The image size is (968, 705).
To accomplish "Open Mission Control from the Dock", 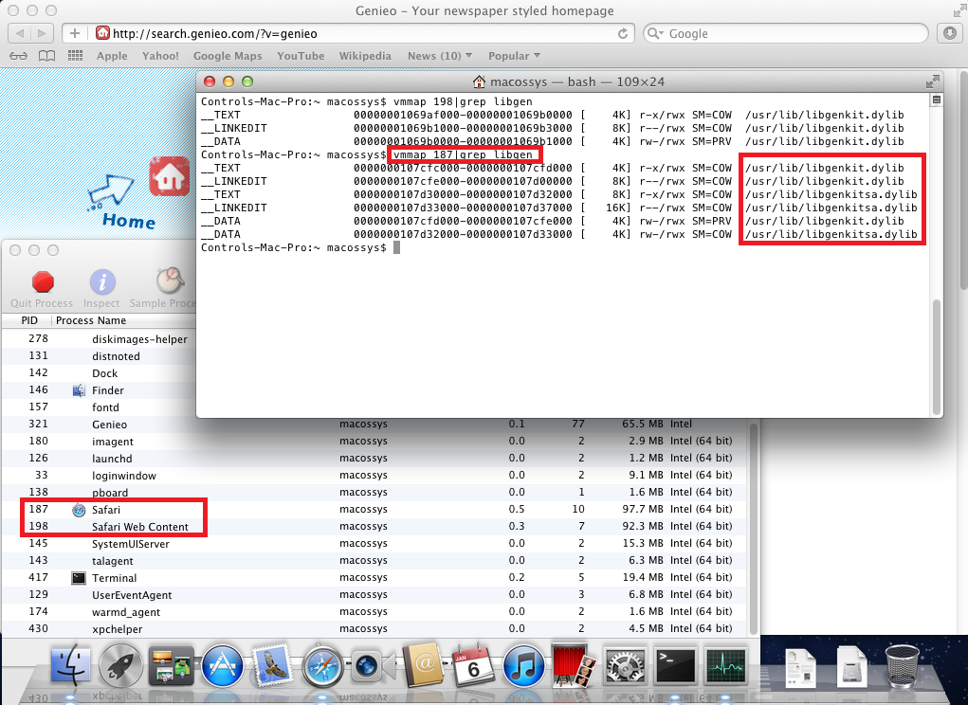I will click(x=171, y=666).
